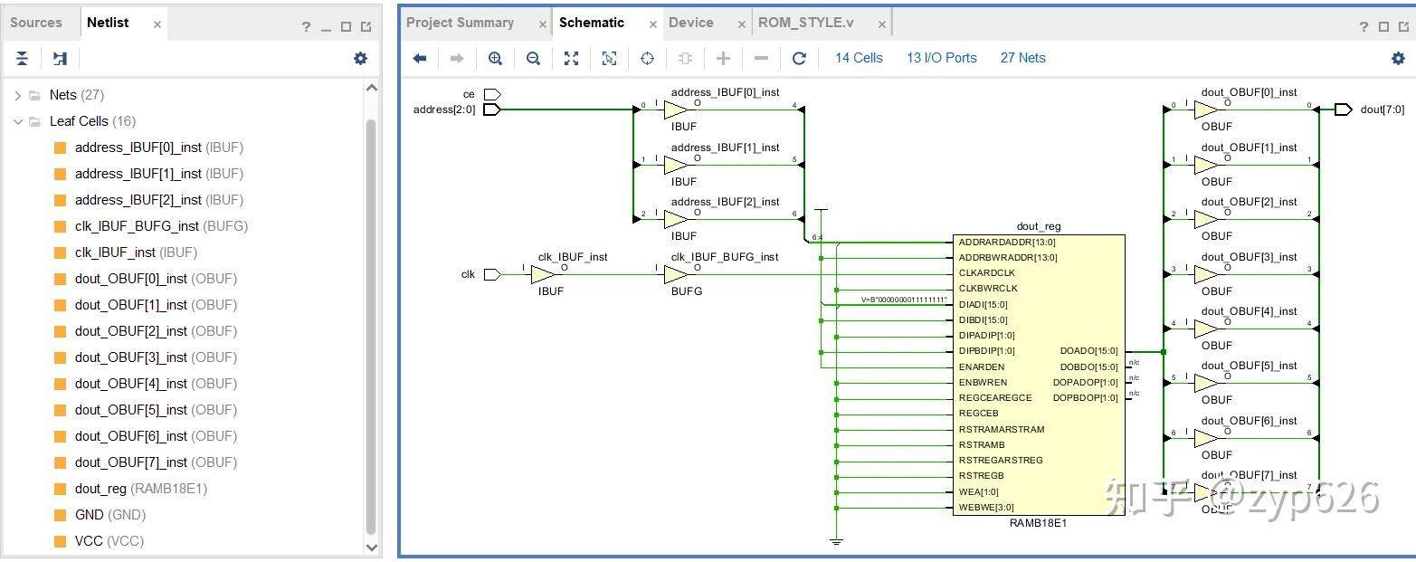
Task: Click the toggle autohide pins icon
Action: [x=685, y=58]
